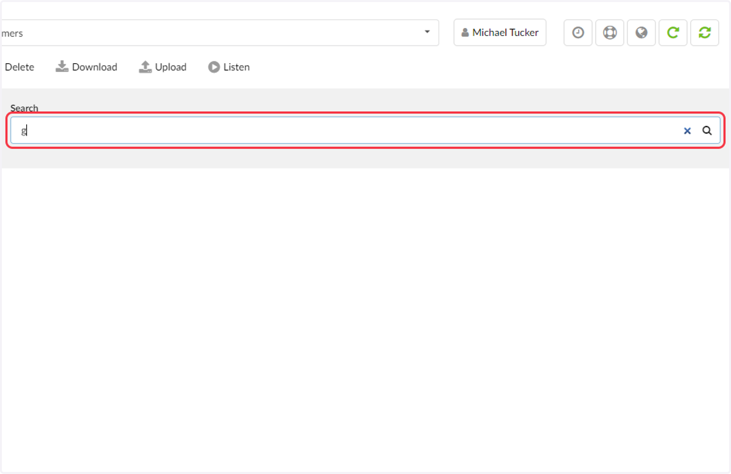Viewport: 731px width, 474px height.
Task: Focus the Search input field
Action: click(x=365, y=130)
